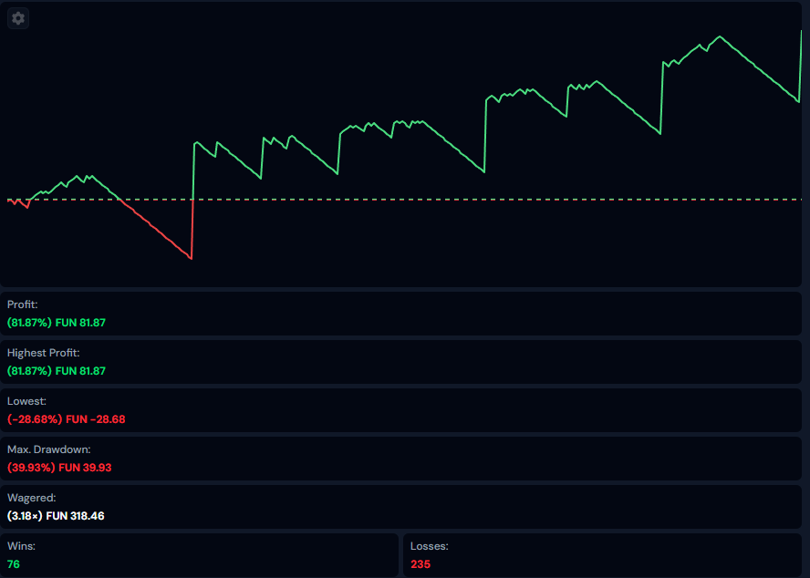
Task: Click the Wagered label
Action: [x=31, y=498]
